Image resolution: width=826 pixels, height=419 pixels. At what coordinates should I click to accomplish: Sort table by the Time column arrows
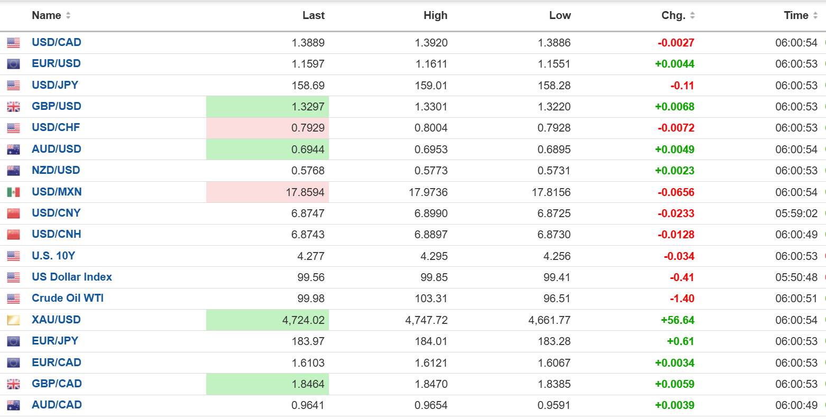pos(815,16)
